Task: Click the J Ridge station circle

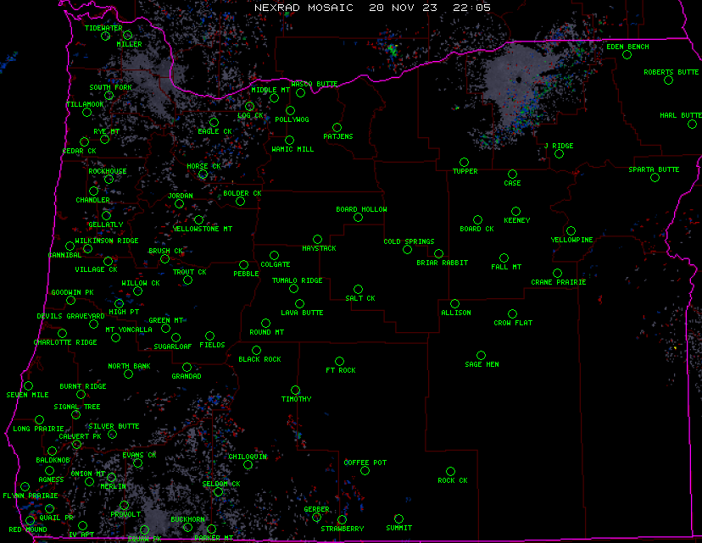Action: click(559, 154)
